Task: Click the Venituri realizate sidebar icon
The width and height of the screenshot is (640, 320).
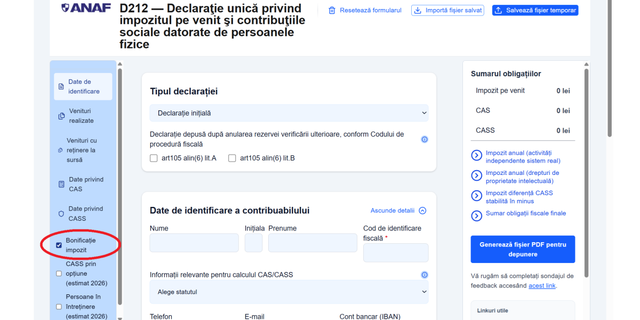Action: pyautogui.click(x=60, y=115)
